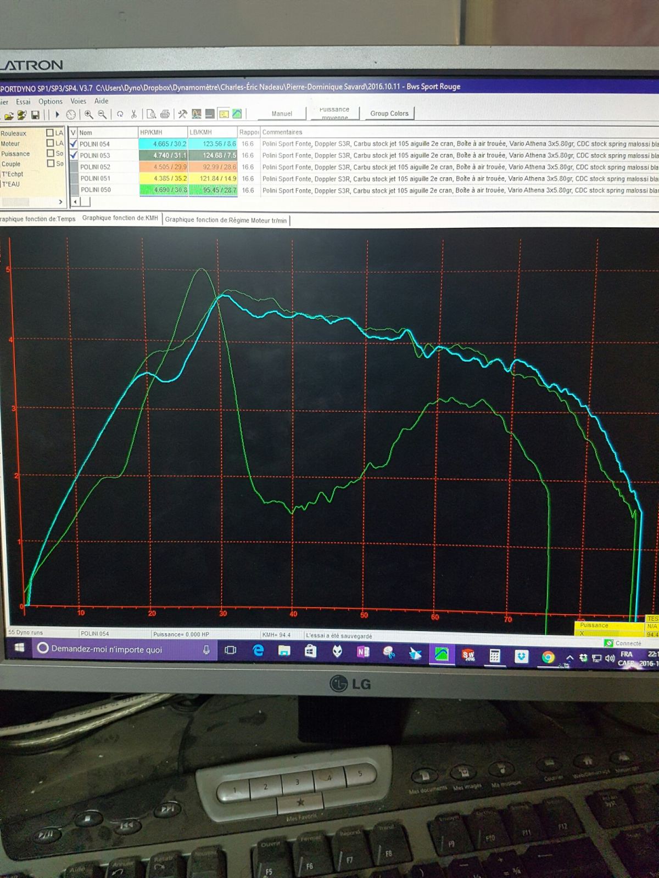
Task: Click the save floppy disk icon
Action: [35, 115]
